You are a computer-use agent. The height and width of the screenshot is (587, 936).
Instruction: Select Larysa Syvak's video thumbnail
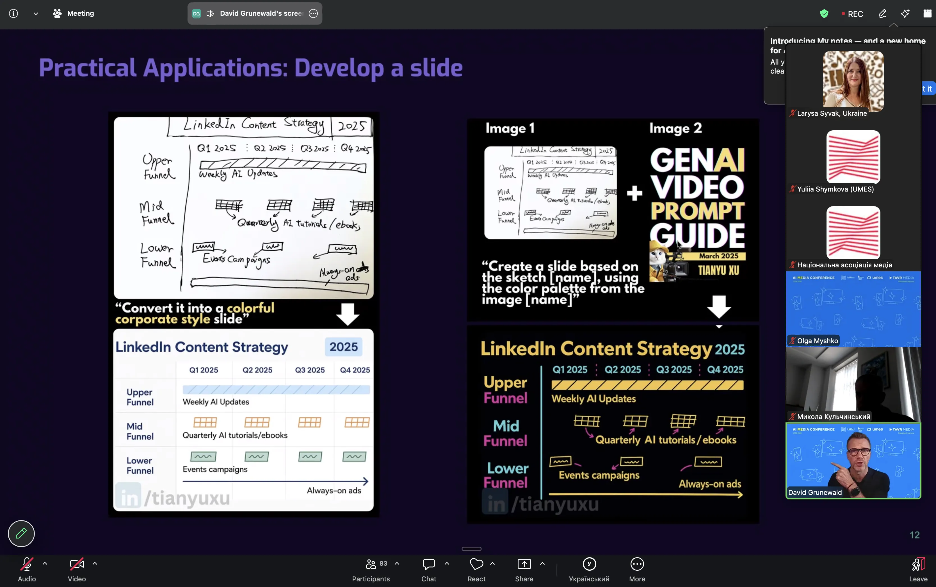(853, 81)
